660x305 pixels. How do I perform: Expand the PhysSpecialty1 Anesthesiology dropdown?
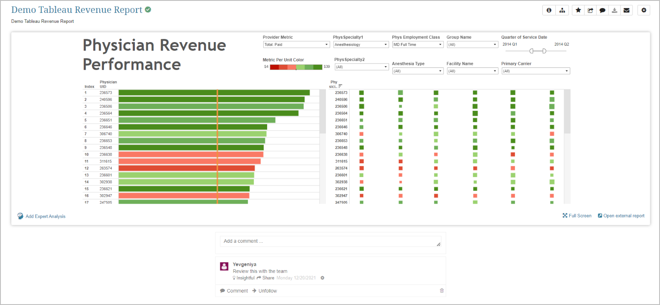pos(361,45)
